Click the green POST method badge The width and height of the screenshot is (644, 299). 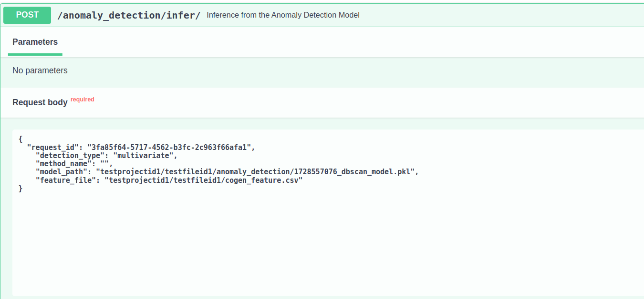[27, 15]
